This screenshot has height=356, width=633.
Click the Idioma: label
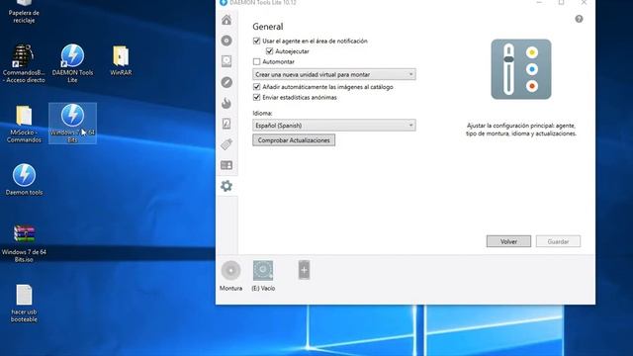[262, 113]
